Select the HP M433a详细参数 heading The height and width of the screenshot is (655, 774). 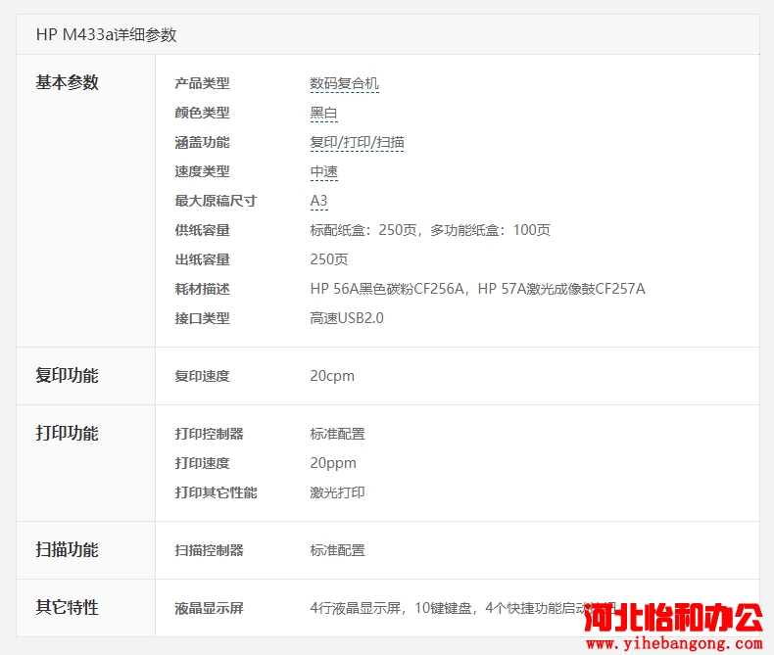pos(106,34)
